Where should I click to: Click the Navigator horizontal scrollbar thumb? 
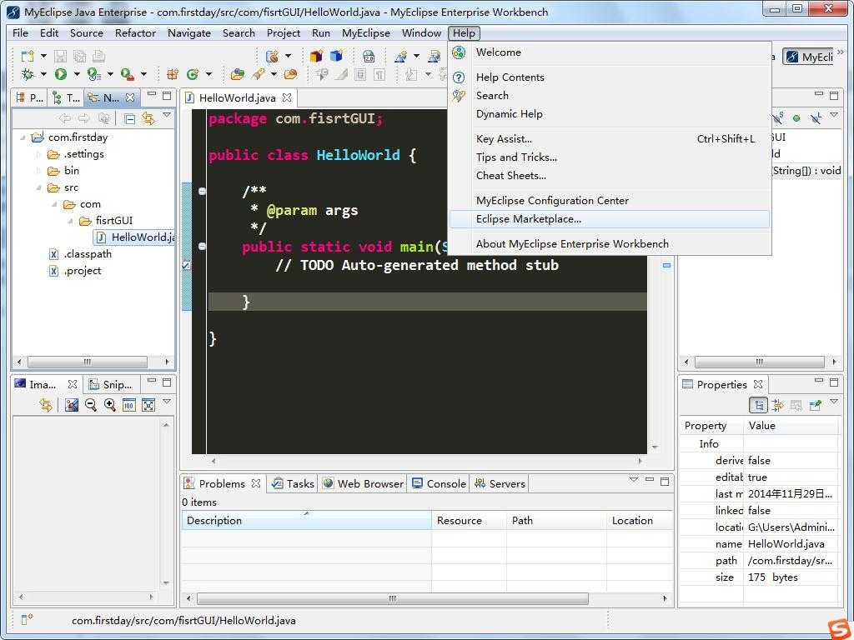(87, 362)
